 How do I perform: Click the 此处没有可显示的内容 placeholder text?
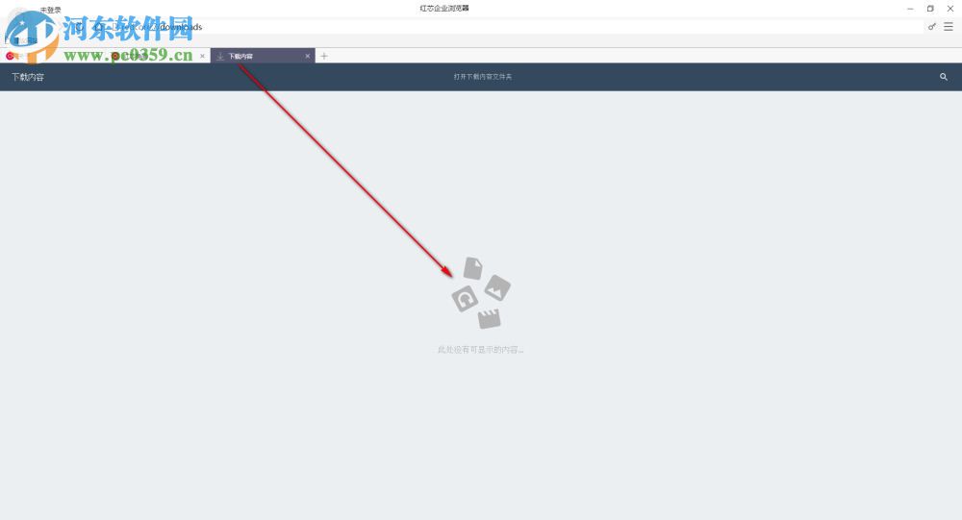480,350
